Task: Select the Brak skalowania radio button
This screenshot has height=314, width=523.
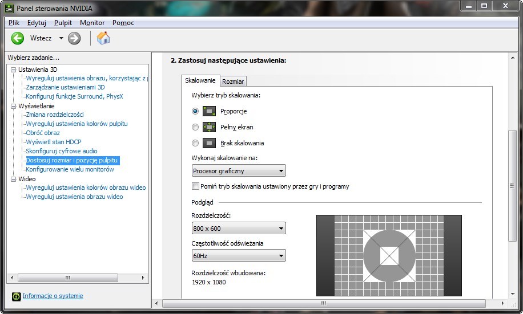Action: tap(195, 143)
